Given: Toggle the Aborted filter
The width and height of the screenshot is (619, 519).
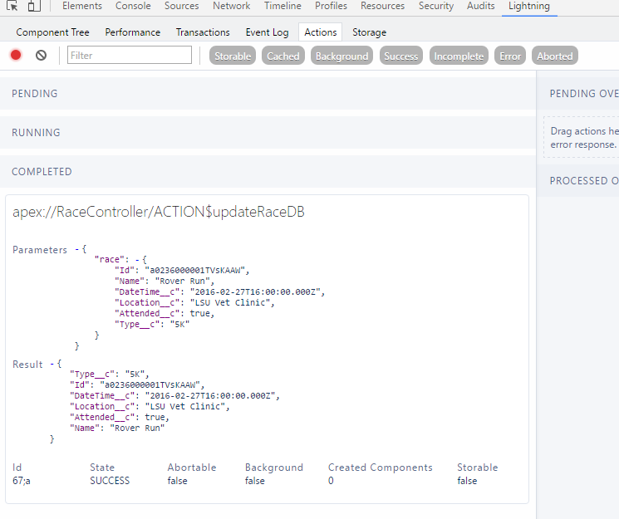Looking at the screenshot, I should point(554,56).
